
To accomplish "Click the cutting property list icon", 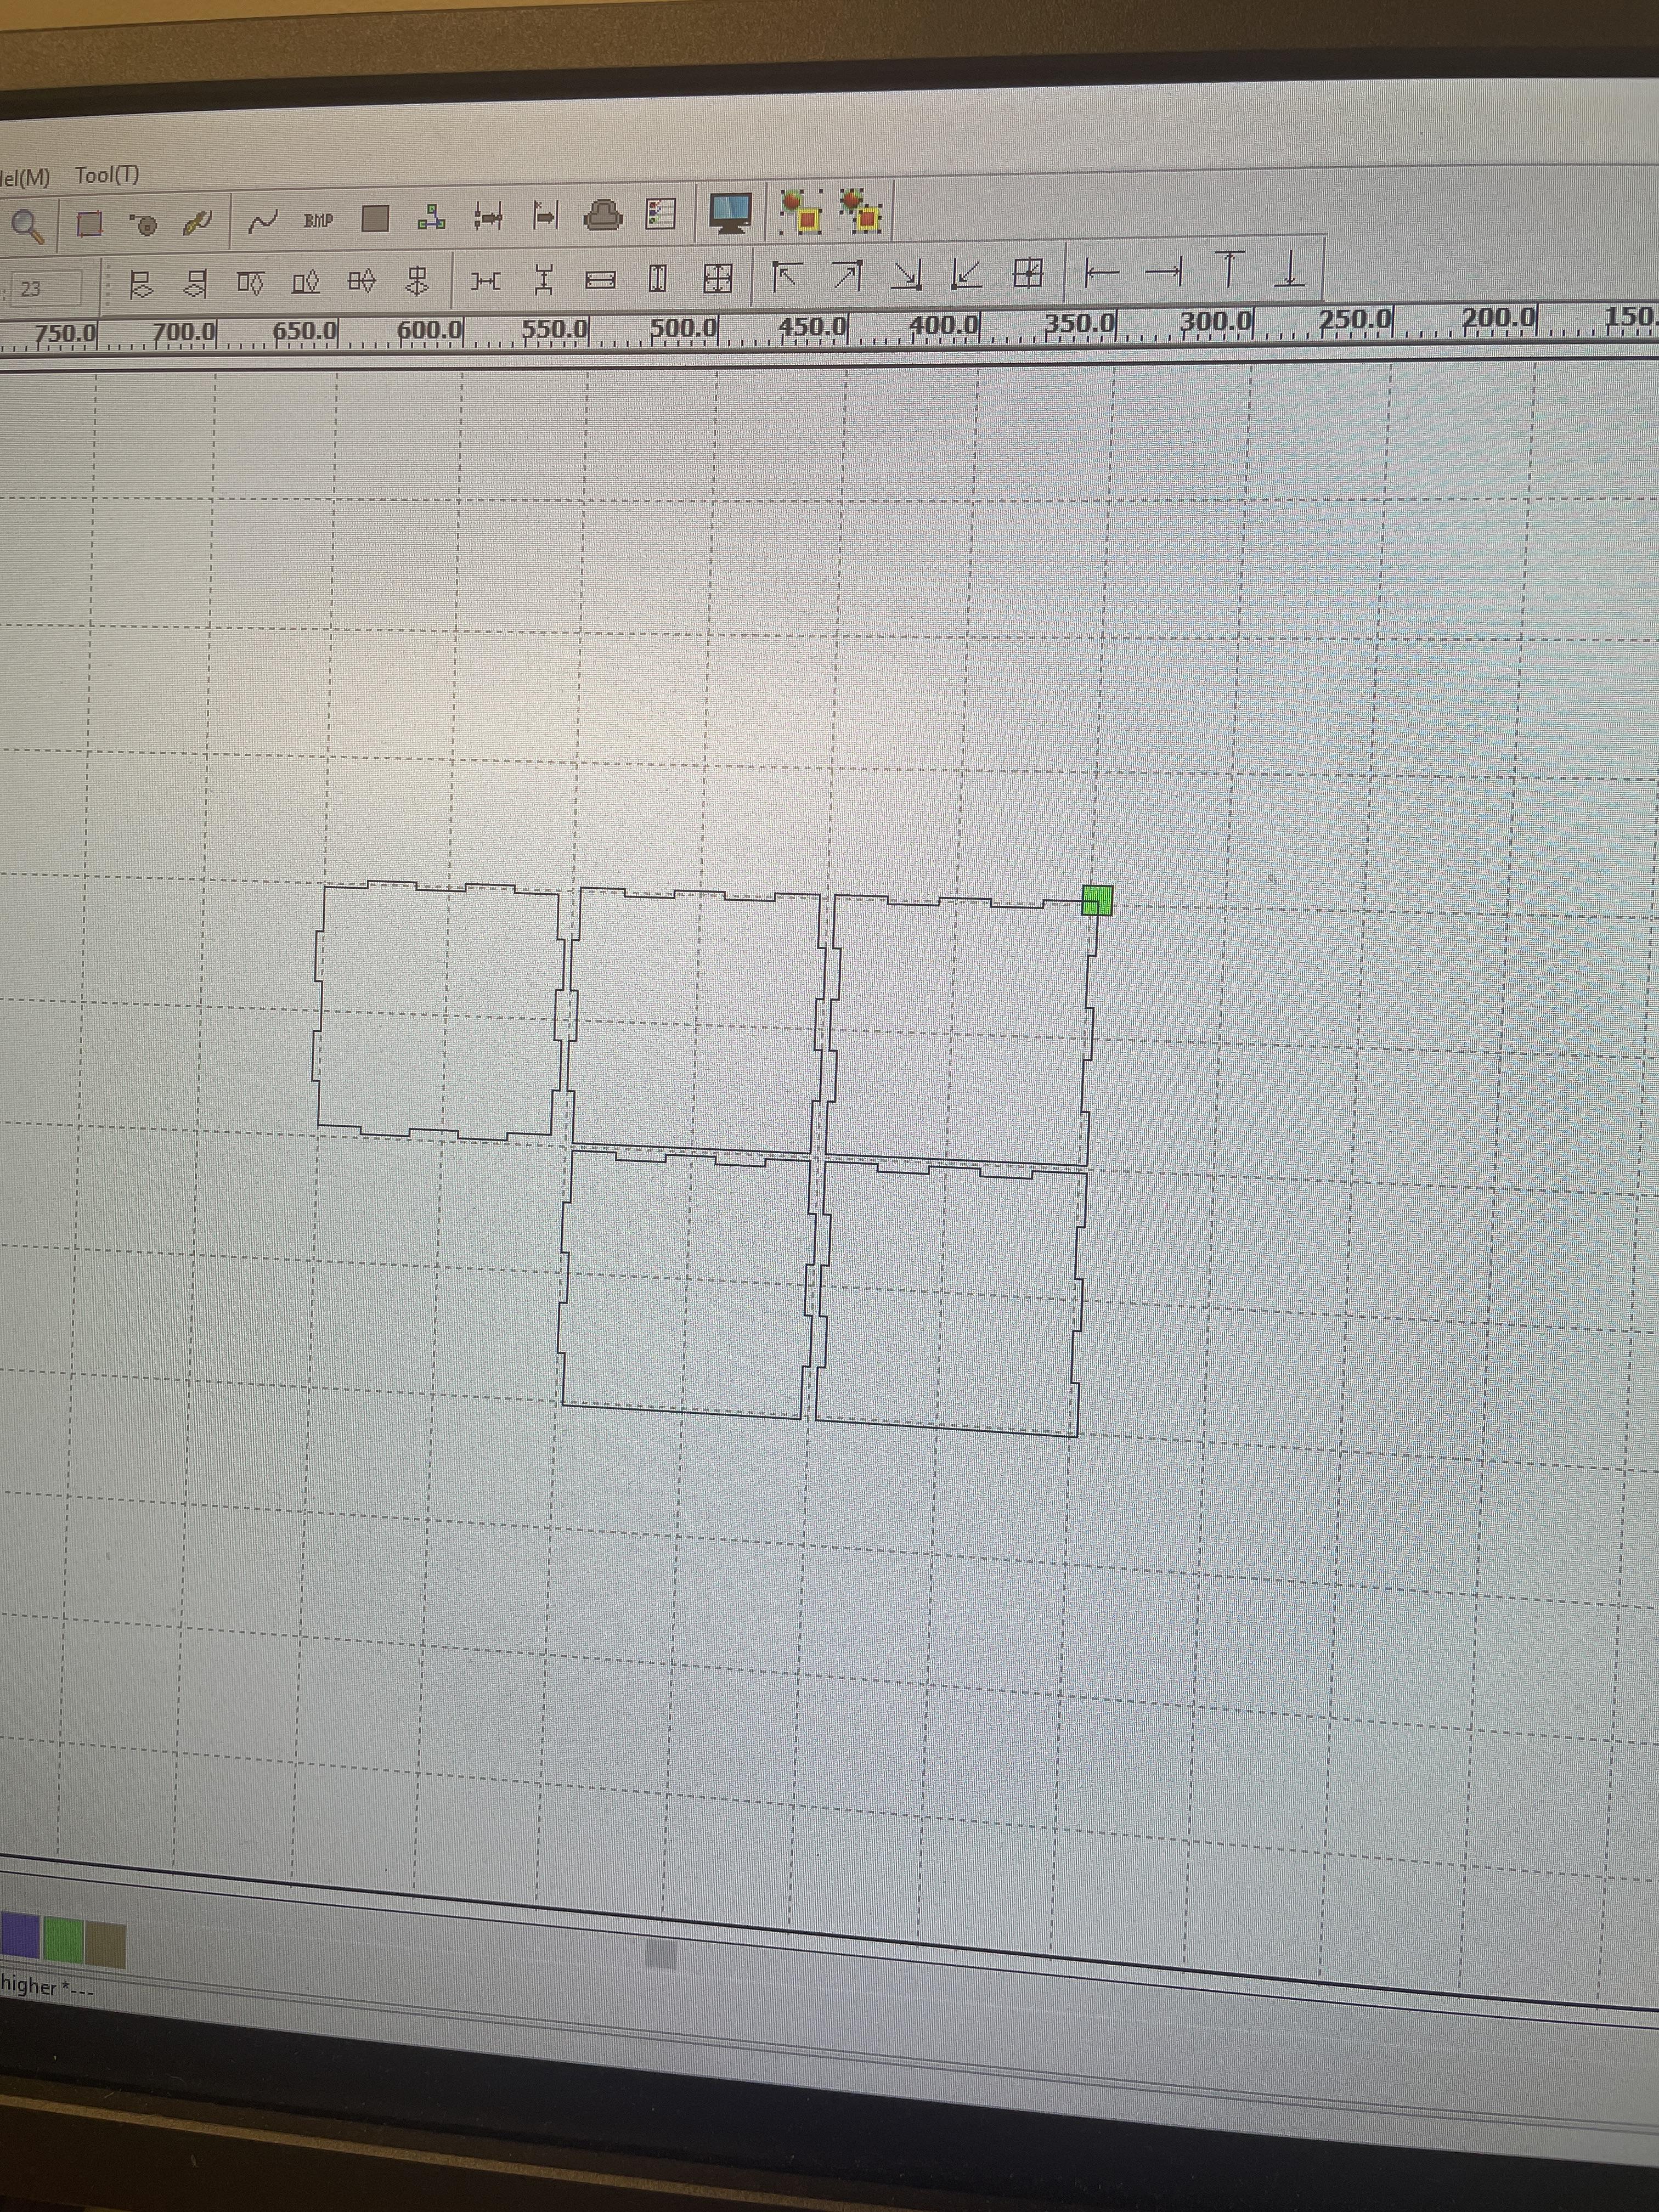I will point(661,214).
